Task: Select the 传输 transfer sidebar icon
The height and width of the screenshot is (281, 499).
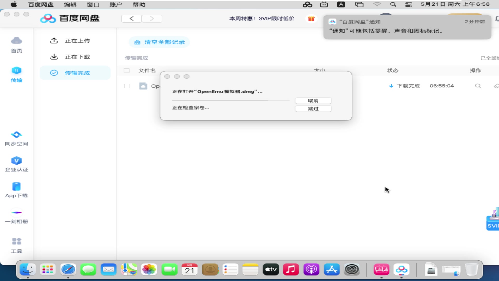Action: [x=16, y=75]
